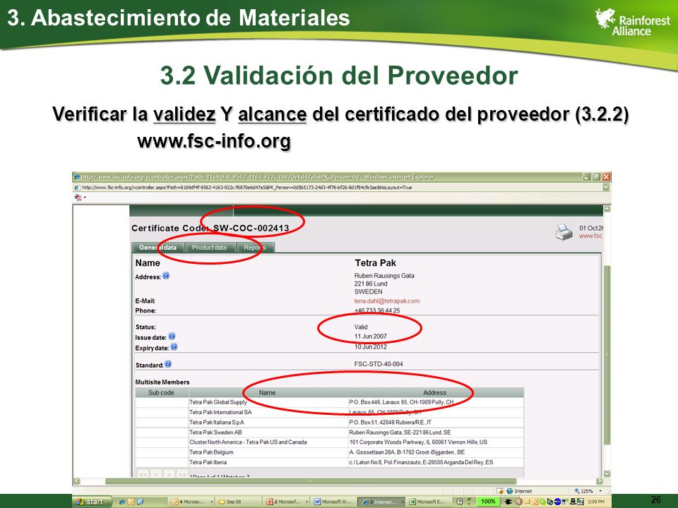The height and width of the screenshot is (508, 678).
Task: Expand the grouped 4 Microsoft Outlook taskbar dropdown
Action: (x=212, y=502)
